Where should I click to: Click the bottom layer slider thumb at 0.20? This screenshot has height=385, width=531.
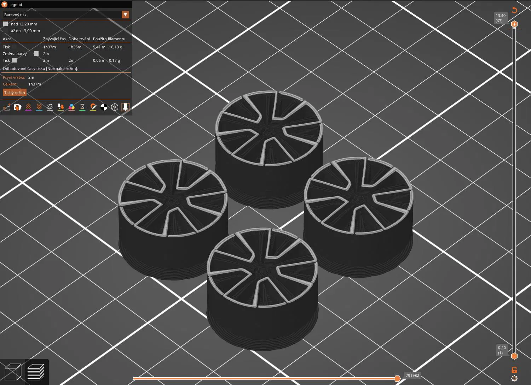[514, 356]
